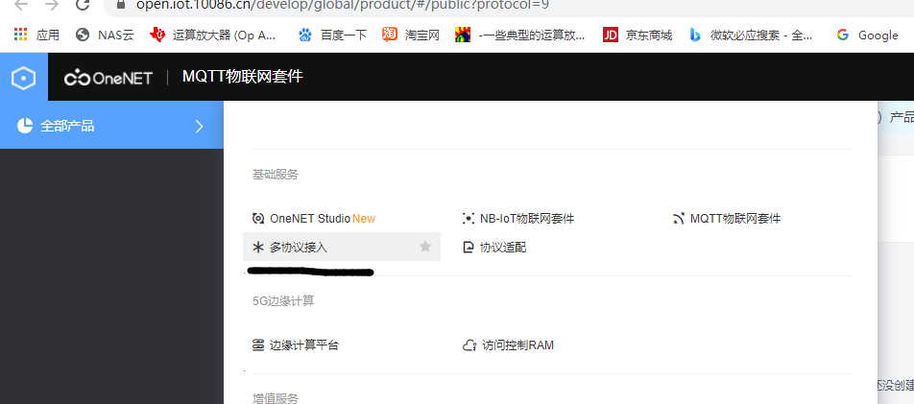This screenshot has height=404, width=914.
Task: Click the 5G边缘计算 section heading
Action: coord(283,300)
